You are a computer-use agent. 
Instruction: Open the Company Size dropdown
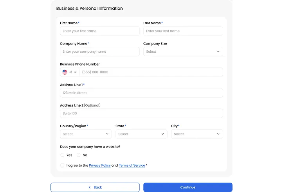pos(183,52)
